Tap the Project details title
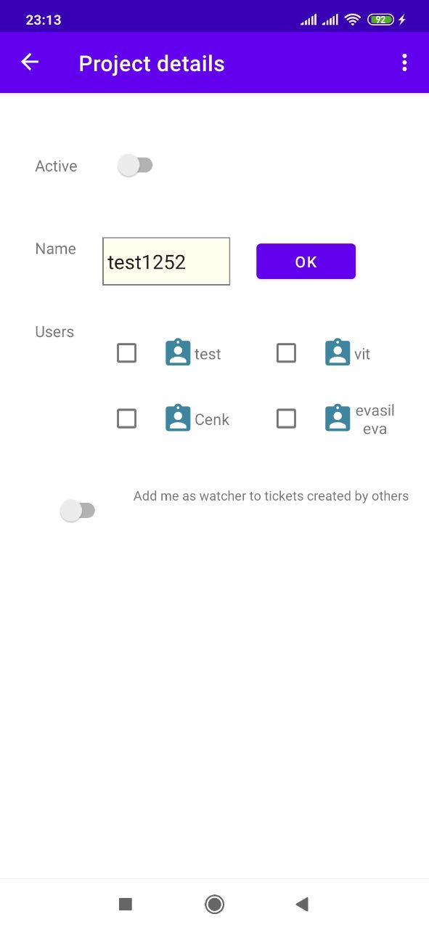This screenshot has width=429, height=930. [152, 64]
